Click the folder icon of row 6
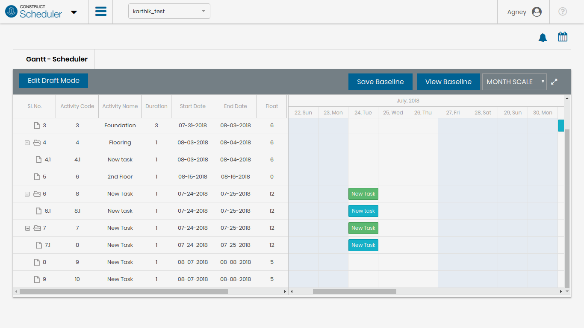This screenshot has height=328, width=584. [x=37, y=194]
